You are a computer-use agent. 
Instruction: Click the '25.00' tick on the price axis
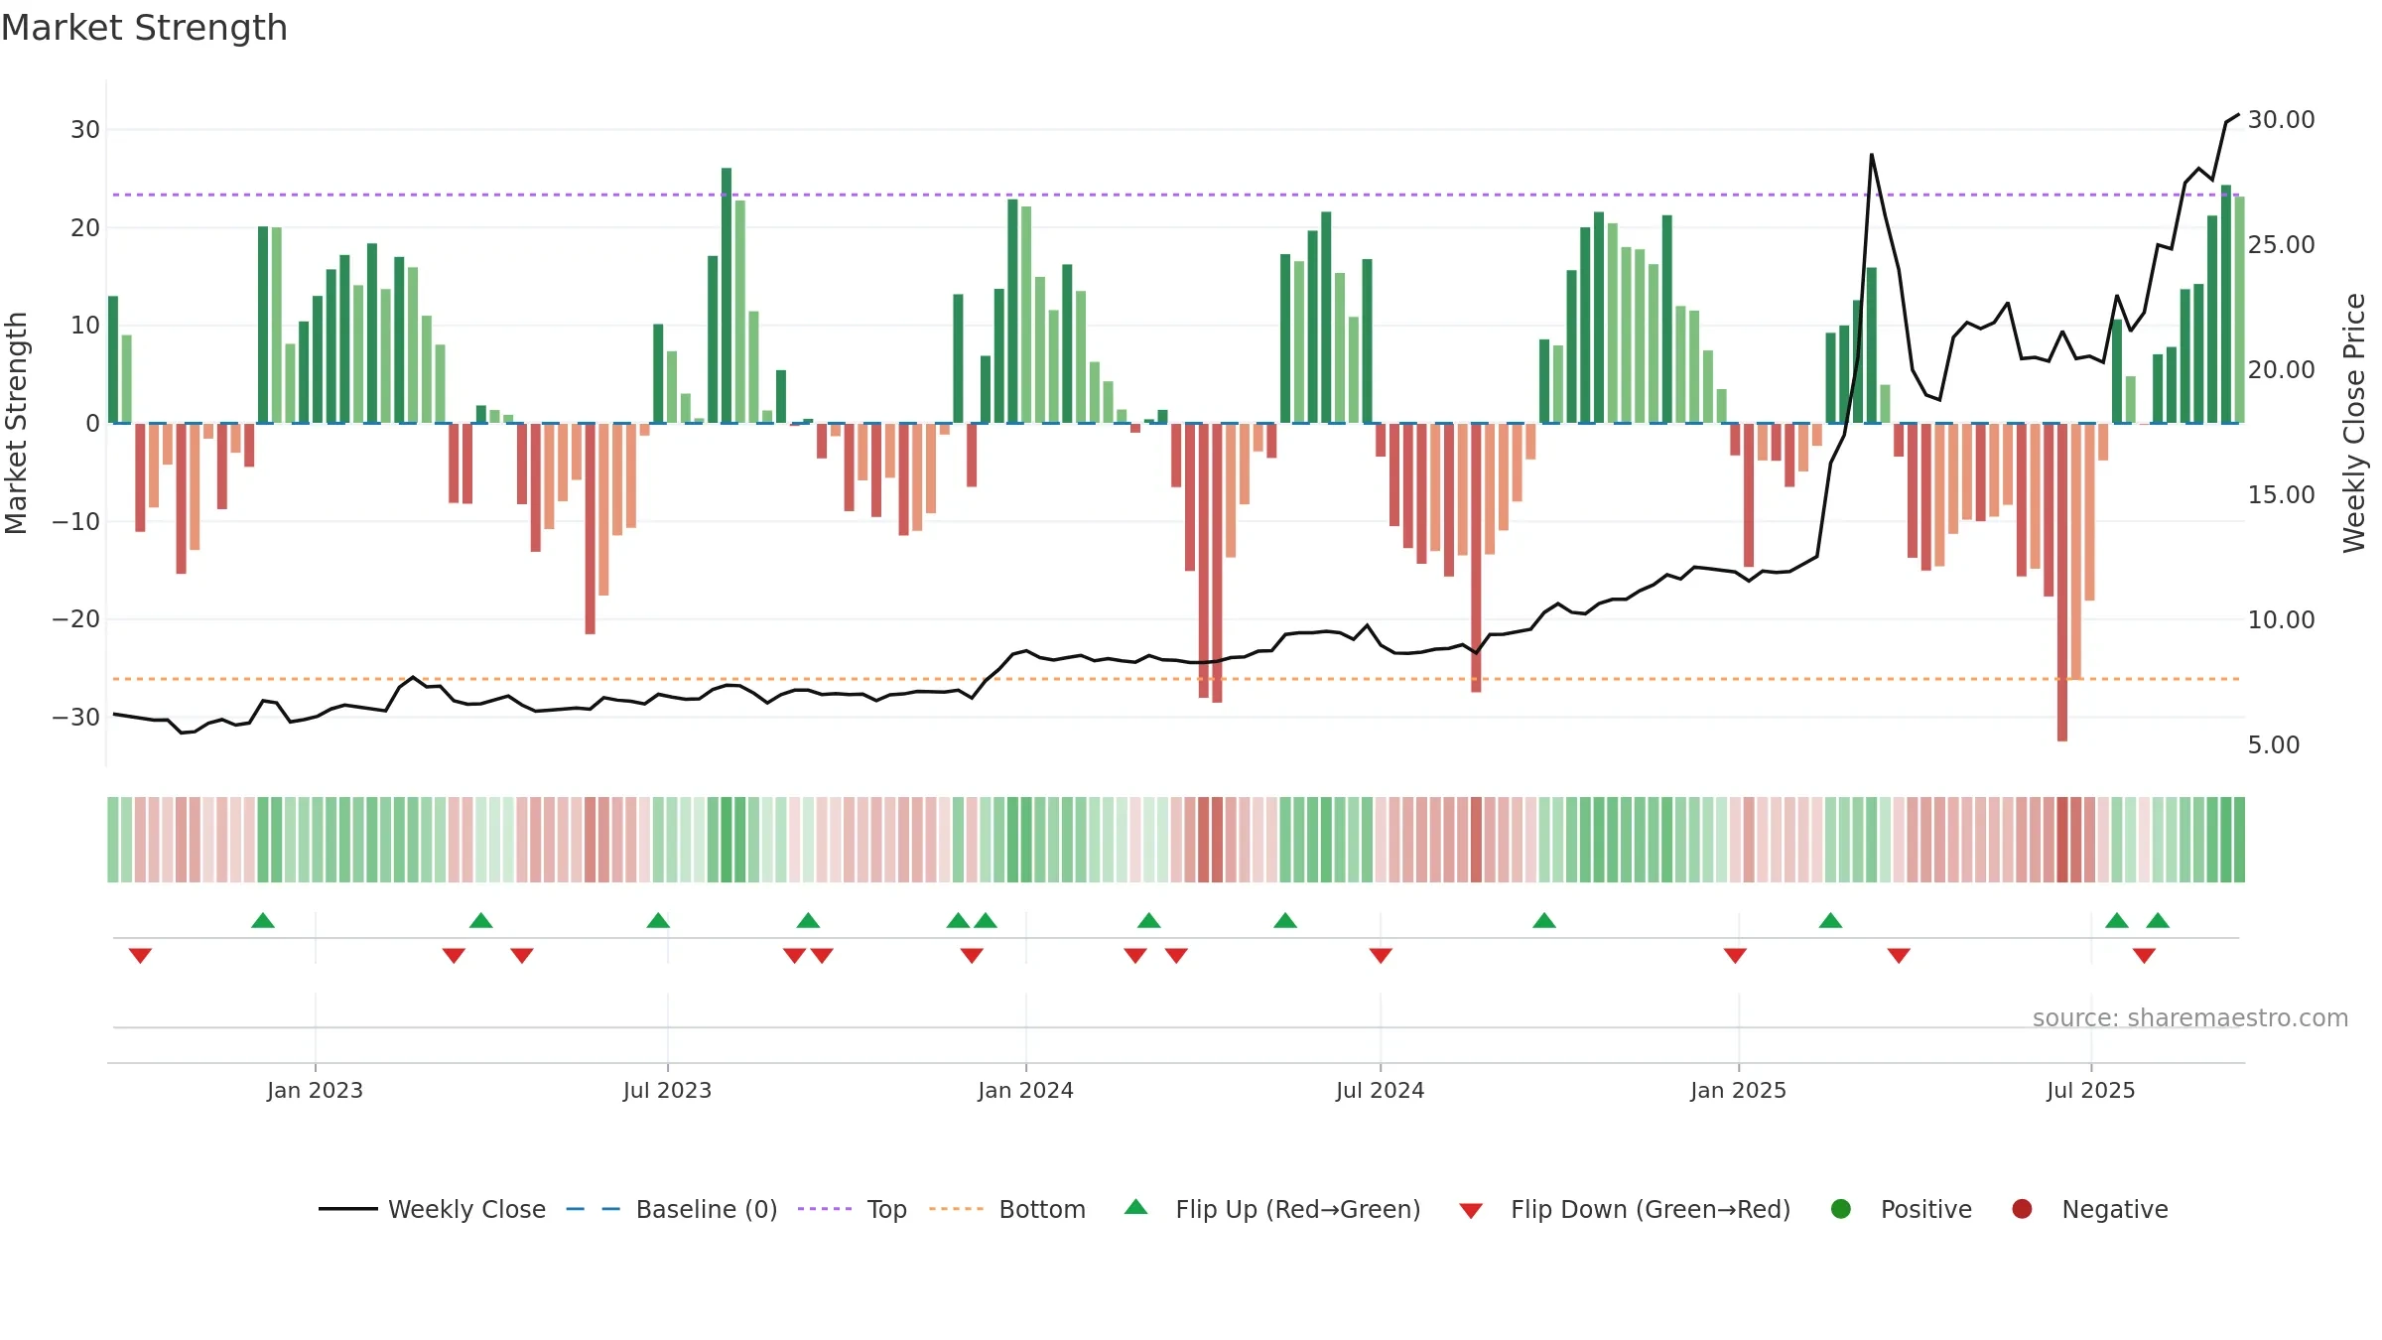coord(2281,244)
